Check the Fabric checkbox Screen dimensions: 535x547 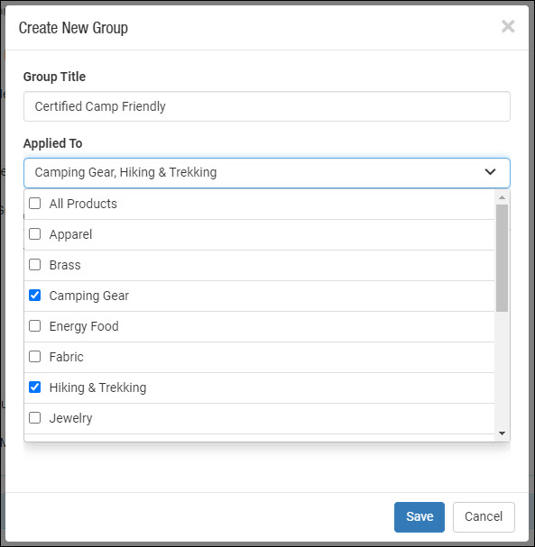tap(34, 357)
